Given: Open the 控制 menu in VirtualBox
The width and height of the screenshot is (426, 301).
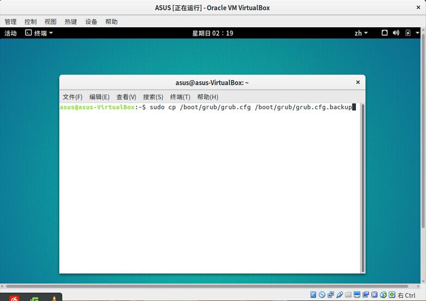Looking at the screenshot, I should [x=30, y=22].
